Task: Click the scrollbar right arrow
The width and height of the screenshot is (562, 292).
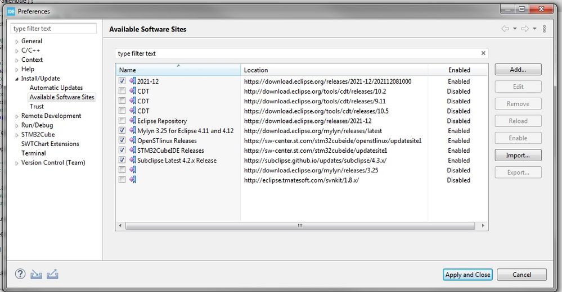Action: coord(483,225)
